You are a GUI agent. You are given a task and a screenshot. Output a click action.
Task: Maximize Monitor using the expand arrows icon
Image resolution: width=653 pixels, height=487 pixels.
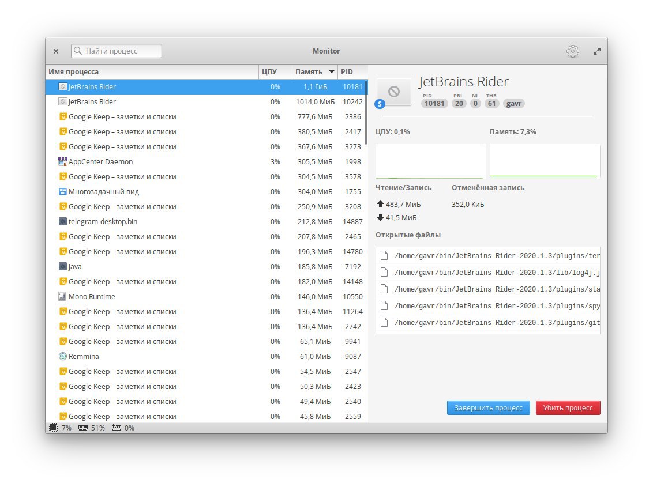coord(597,51)
